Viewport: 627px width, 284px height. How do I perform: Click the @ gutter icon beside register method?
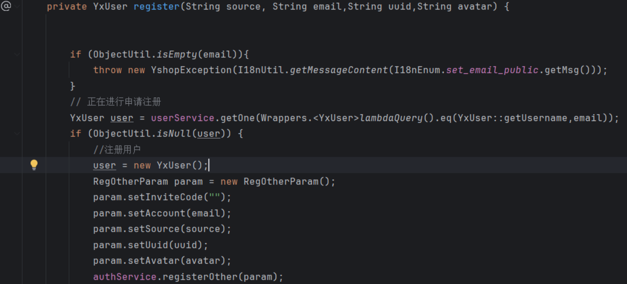tap(6, 6)
